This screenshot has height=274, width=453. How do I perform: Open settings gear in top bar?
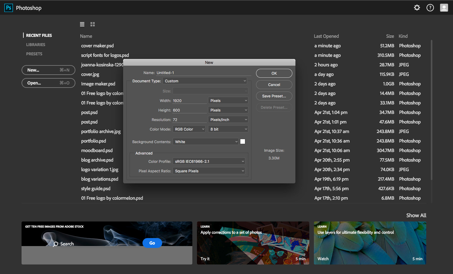(417, 8)
